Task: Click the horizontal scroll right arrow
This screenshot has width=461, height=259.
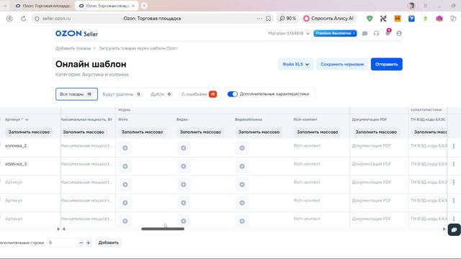Action: (x=444, y=229)
